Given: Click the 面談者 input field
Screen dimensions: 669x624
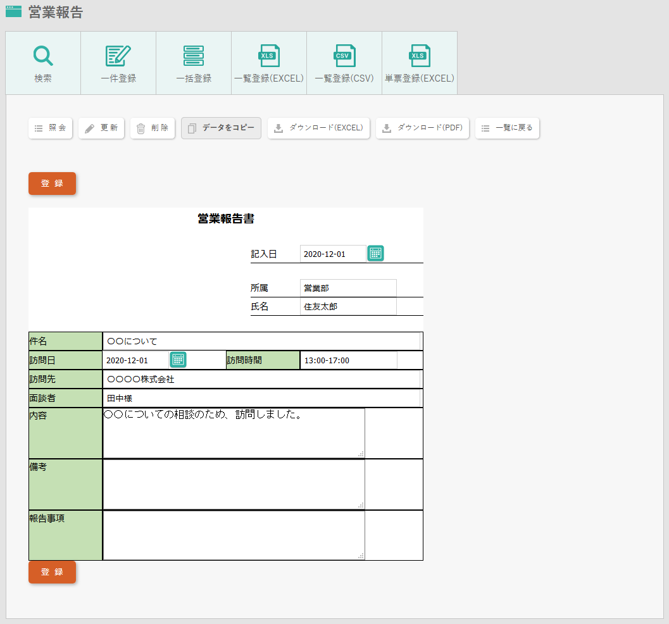Looking at the screenshot, I should (261, 398).
